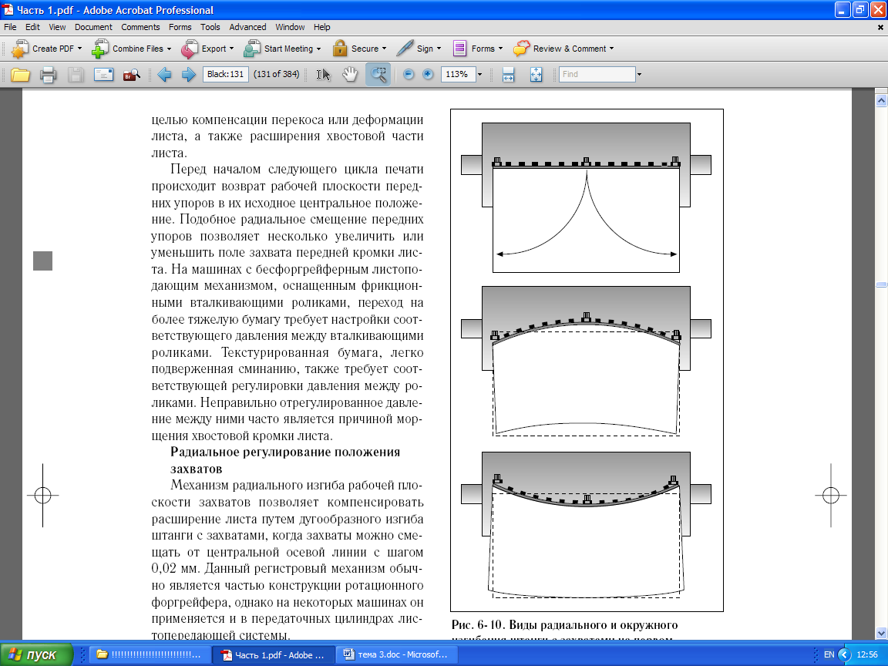This screenshot has width=888, height=666.
Task: Click the Review & Comment icon
Action: (522, 49)
